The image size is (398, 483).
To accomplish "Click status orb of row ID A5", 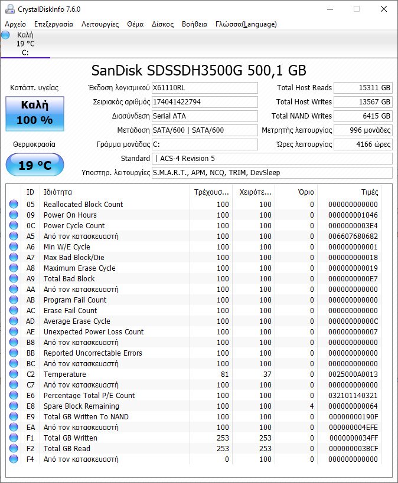I will [14, 236].
